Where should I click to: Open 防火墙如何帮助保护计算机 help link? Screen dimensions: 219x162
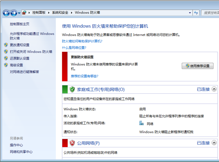[82, 41]
